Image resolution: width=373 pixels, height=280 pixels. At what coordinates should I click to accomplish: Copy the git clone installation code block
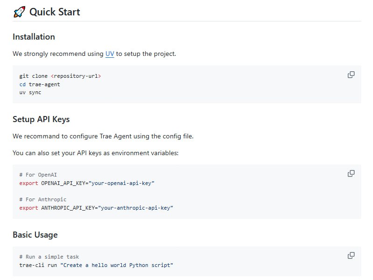point(351,75)
